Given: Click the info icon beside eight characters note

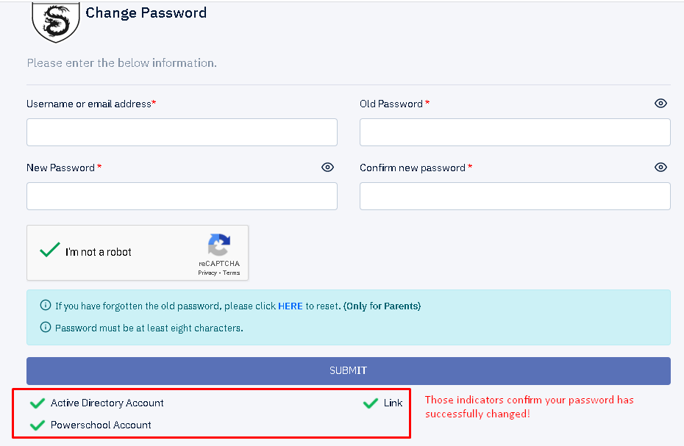Looking at the screenshot, I should pyautogui.click(x=46, y=327).
